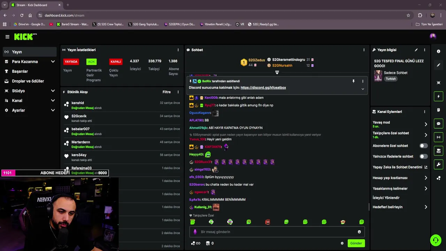The height and width of the screenshot is (251, 446).
Task: Unpin the pinned BotRix message
Action: click(x=353, y=81)
